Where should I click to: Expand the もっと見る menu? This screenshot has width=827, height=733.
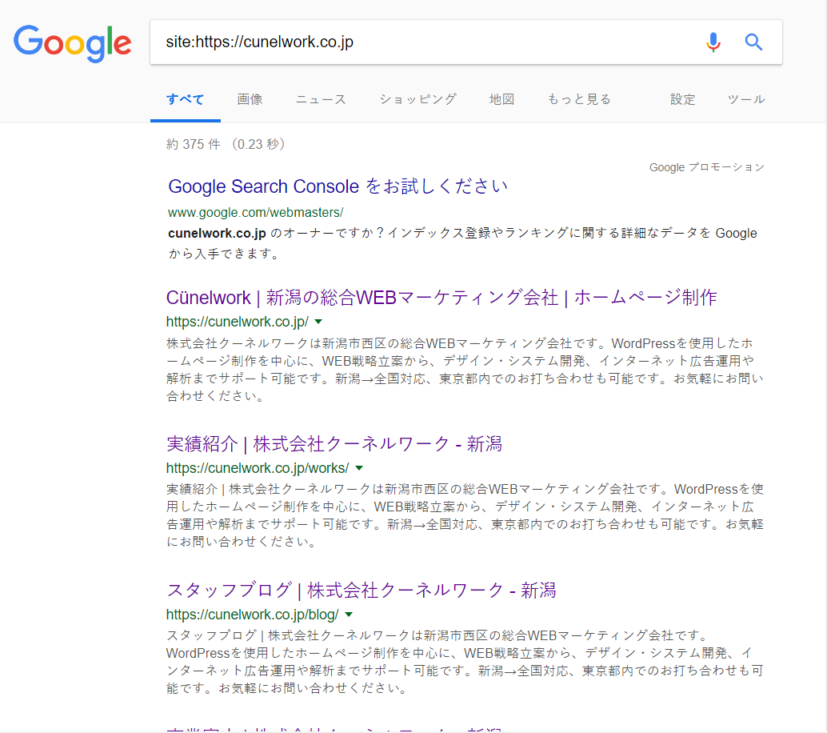(x=579, y=99)
